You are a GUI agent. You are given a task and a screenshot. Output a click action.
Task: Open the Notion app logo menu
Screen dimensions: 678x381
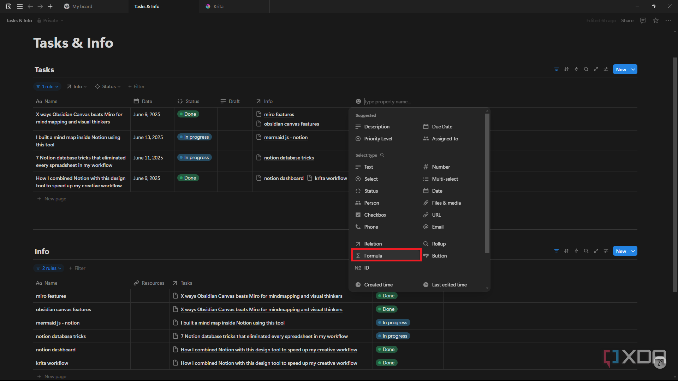8,6
